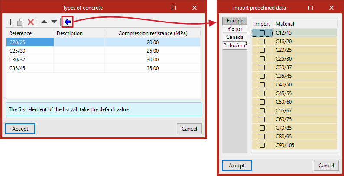Screen dimensions: 344x176
Task: Duplicate the selected concrete type
Action: (x=21, y=22)
